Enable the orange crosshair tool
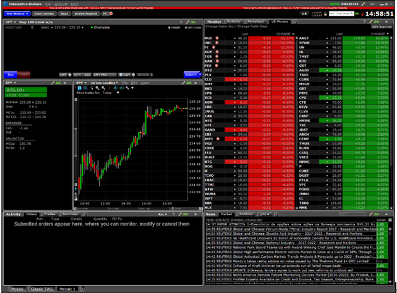Screen dimensions: 397x293 pyautogui.click(x=109, y=88)
